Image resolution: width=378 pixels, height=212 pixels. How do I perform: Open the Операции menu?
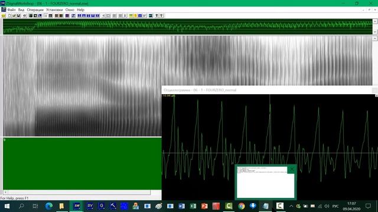tap(35, 10)
